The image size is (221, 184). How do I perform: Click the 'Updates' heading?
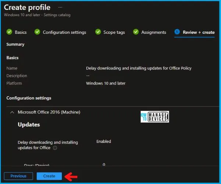tap(29, 125)
